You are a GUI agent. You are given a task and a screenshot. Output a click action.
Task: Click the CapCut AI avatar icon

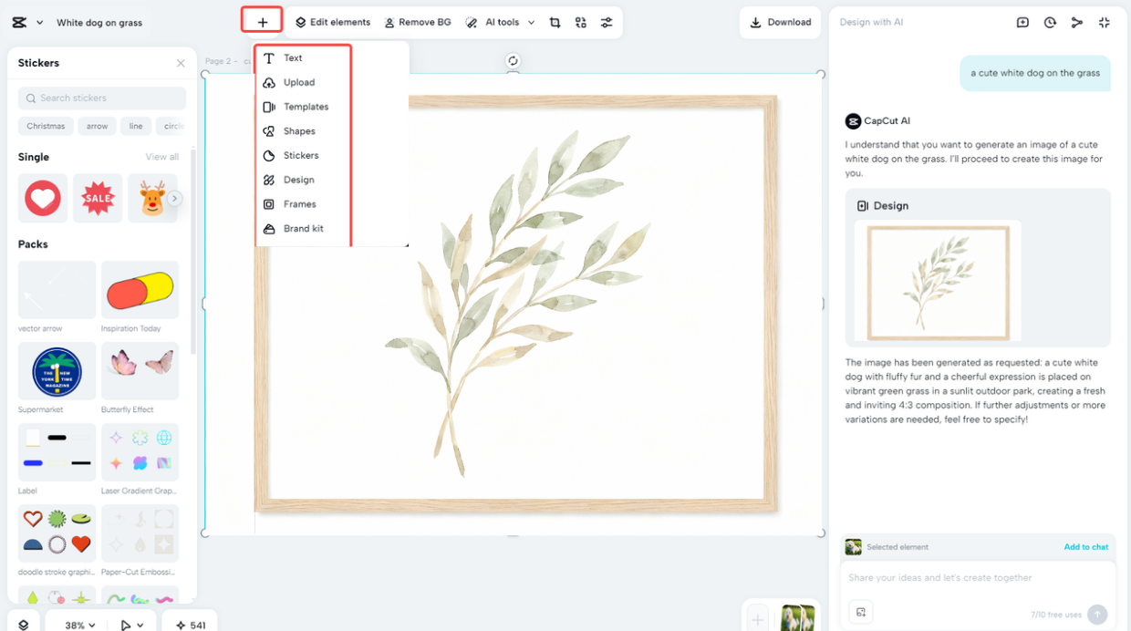(853, 120)
